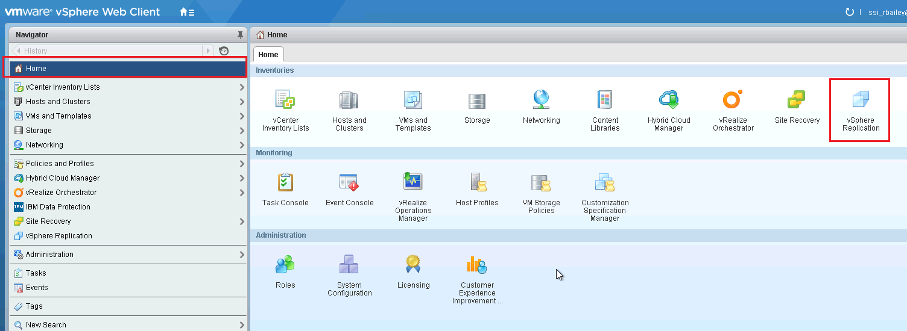Expand VMs and Templates chevron in Navigator
Image resolution: width=907 pixels, height=331 pixels.
coord(242,116)
